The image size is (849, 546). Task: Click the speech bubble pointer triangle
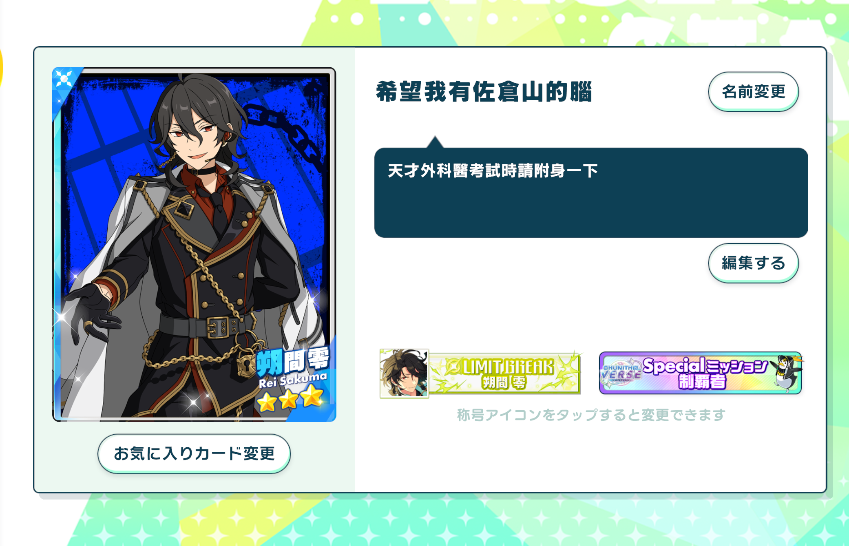coord(435,141)
